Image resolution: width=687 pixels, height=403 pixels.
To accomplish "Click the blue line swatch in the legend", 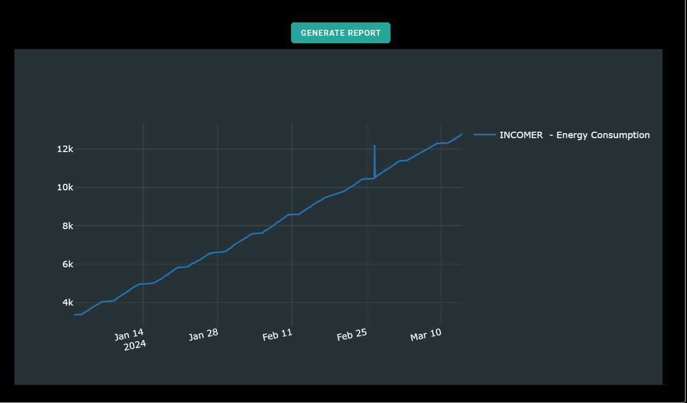I will pyautogui.click(x=485, y=135).
